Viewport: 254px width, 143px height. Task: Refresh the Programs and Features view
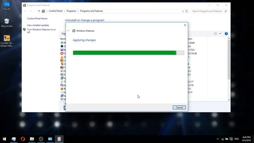[x=187, y=11]
